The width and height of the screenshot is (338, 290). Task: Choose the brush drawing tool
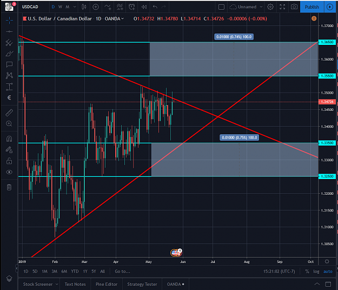[x=9, y=54]
